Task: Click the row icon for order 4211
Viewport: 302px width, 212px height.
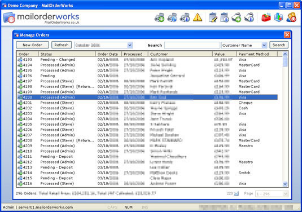Action: point(20,157)
